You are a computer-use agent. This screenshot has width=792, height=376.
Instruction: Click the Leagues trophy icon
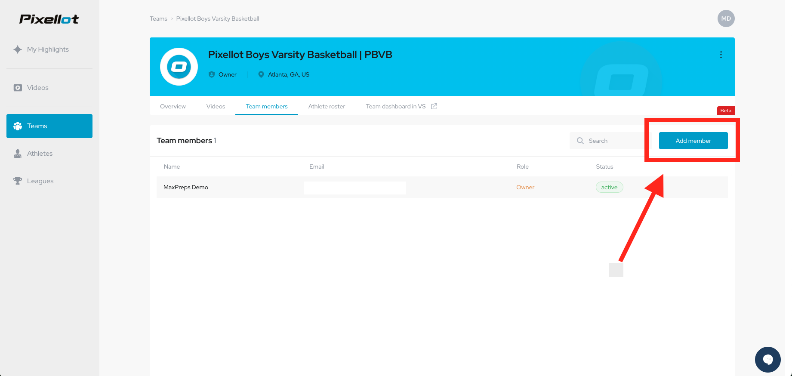click(x=18, y=181)
